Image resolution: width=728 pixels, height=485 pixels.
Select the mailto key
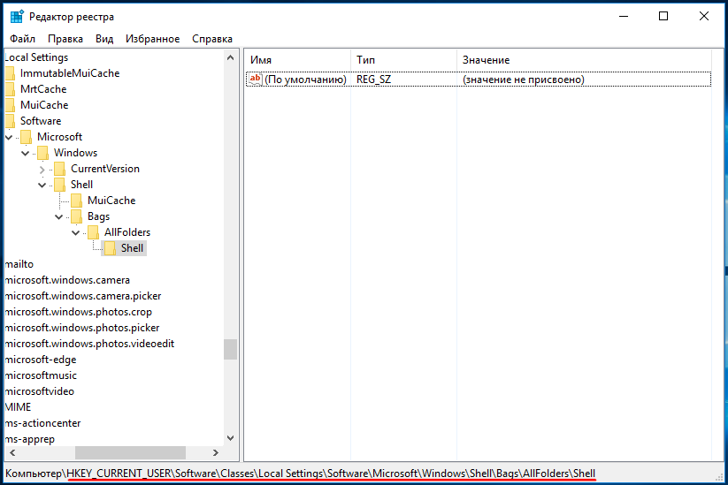pyautogui.click(x=19, y=264)
